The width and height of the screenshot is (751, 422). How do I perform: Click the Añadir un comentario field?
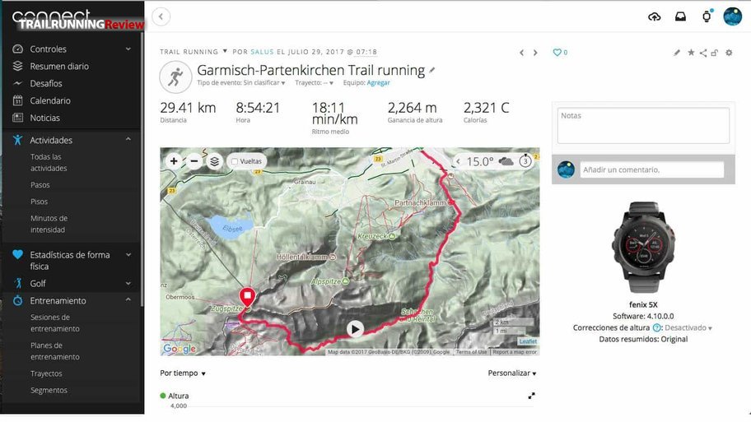(652, 169)
